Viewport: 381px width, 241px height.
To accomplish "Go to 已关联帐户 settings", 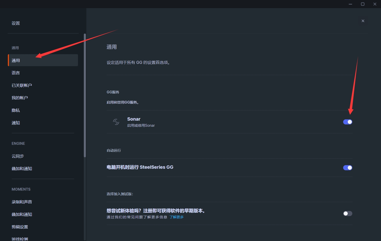I will [x=22, y=85].
